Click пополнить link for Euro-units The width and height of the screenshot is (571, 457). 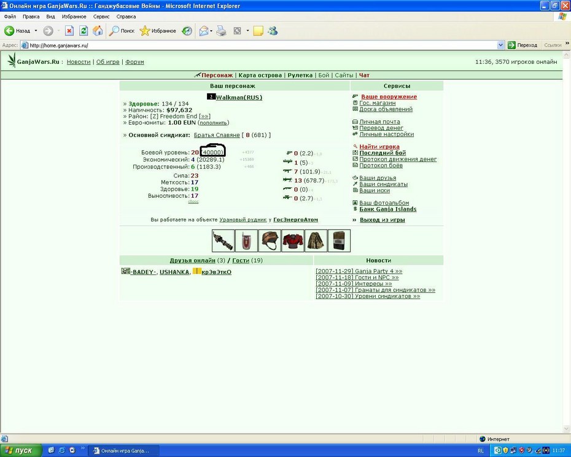[x=214, y=123]
